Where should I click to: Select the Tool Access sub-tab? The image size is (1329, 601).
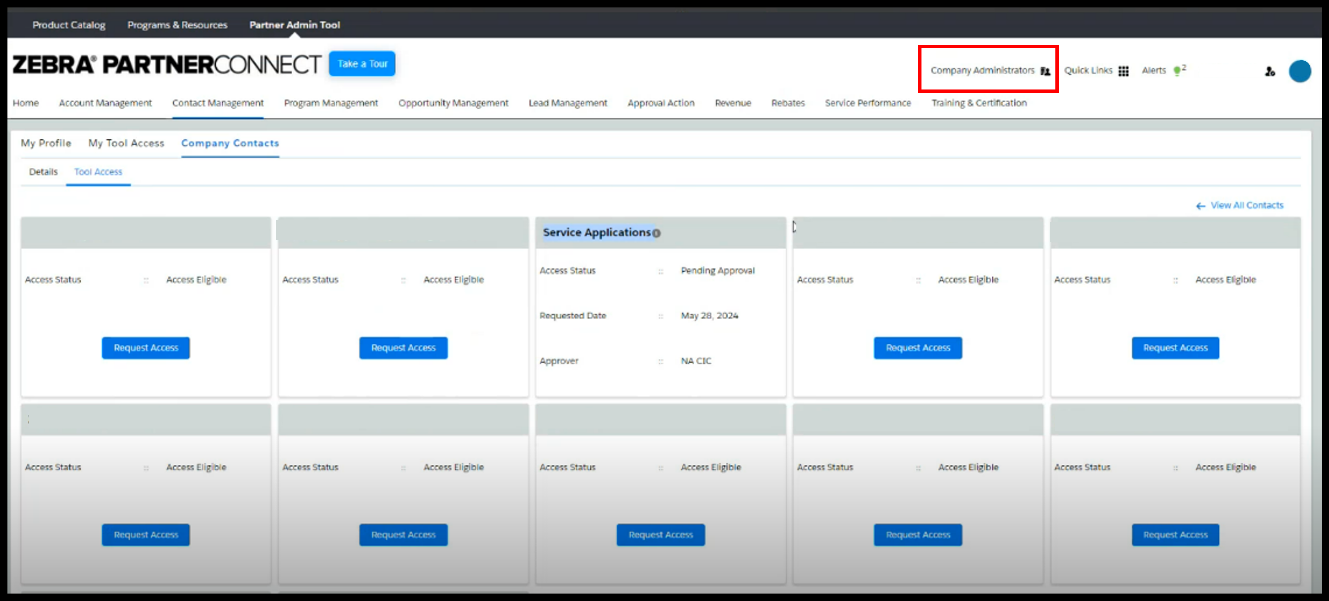click(x=98, y=172)
